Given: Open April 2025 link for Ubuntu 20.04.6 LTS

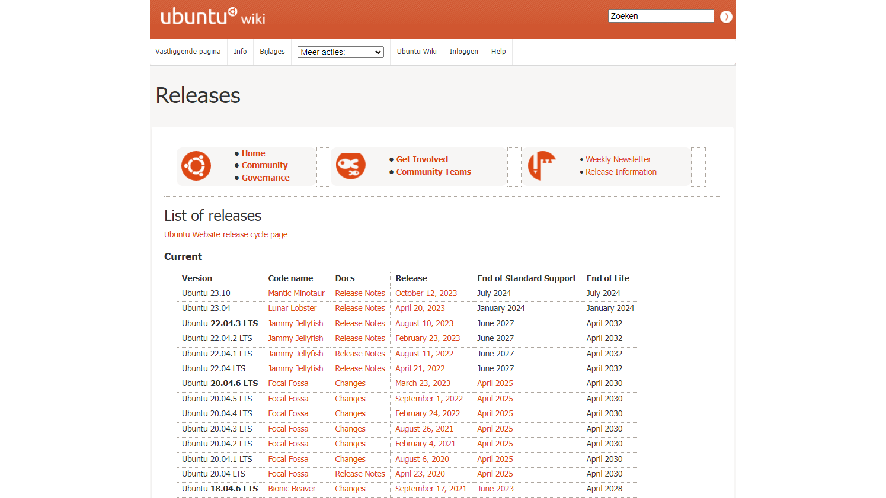Looking at the screenshot, I should [x=495, y=383].
